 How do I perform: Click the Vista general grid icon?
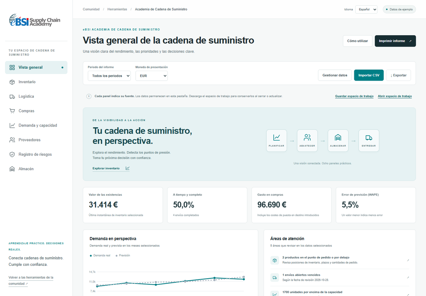pyautogui.click(x=12, y=68)
